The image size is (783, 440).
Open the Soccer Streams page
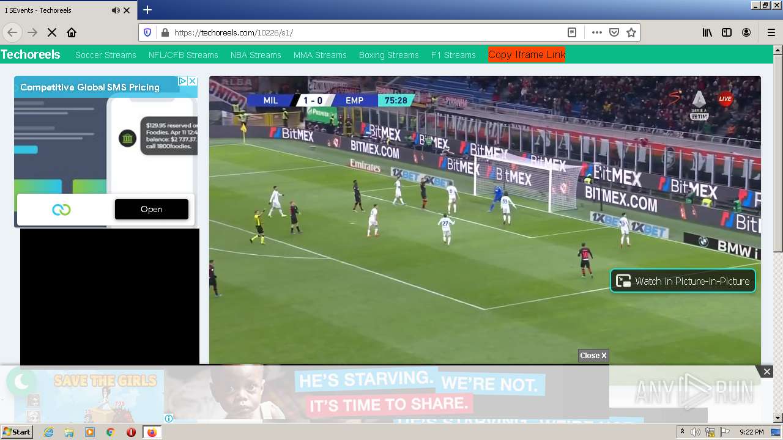pos(105,55)
